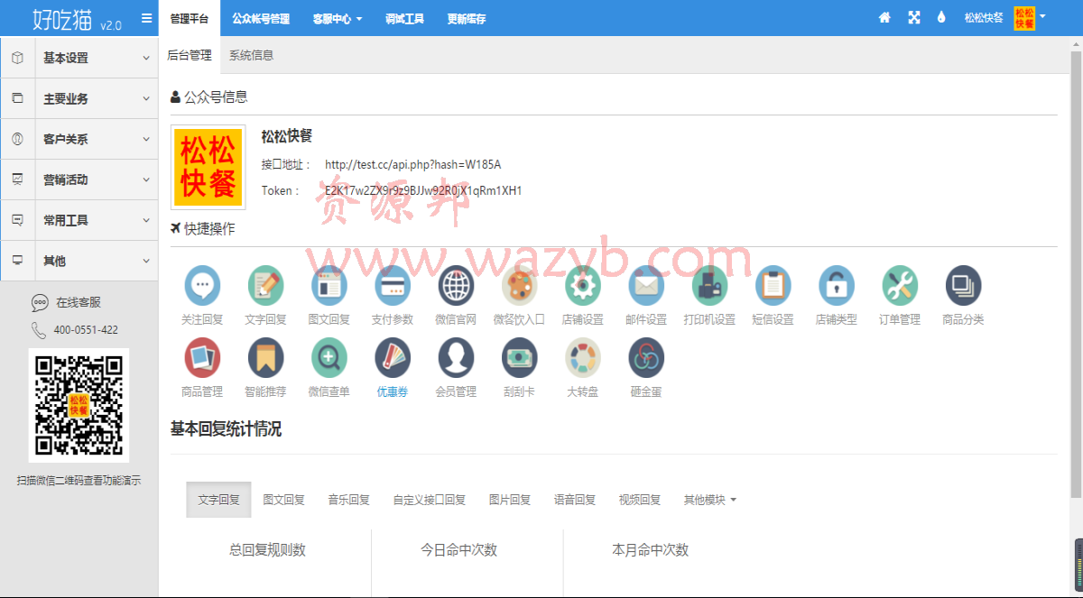Screen dimensions: 1083x598
Task: Select the 自定义接口回复 statistics tab
Action: 430,500
